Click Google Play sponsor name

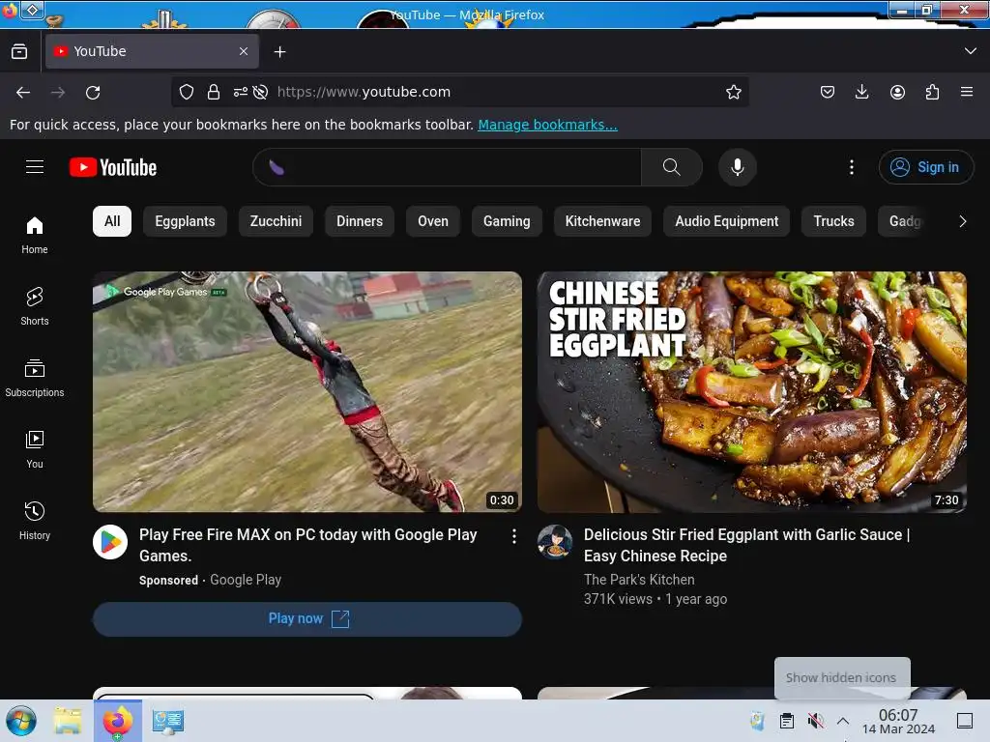[x=246, y=580]
